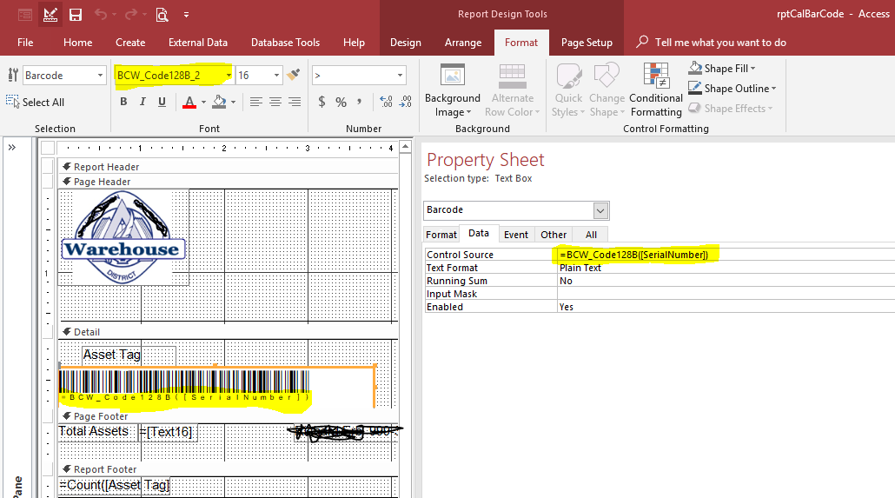Apply percent number format
This screenshot has width=895, height=498.
click(341, 102)
